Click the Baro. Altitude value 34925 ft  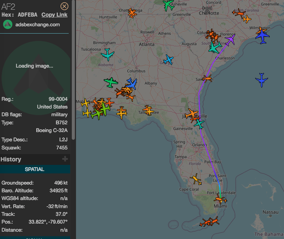[59, 191]
